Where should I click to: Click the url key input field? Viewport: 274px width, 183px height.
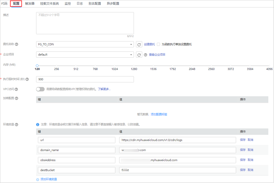tap(77, 140)
